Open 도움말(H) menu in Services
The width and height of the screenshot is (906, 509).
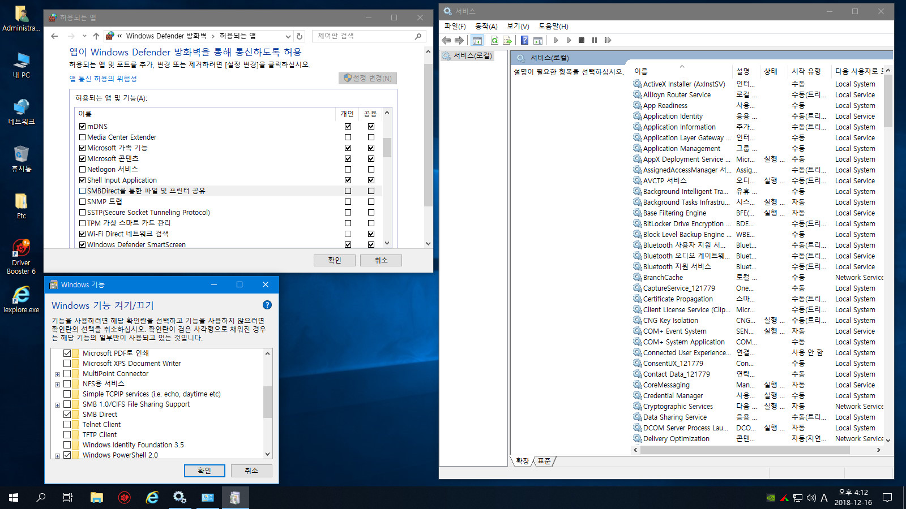pyautogui.click(x=553, y=26)
